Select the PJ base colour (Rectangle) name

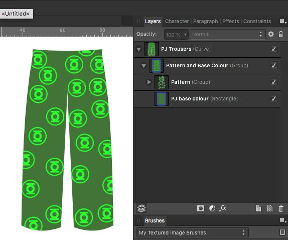click(204, 98)
